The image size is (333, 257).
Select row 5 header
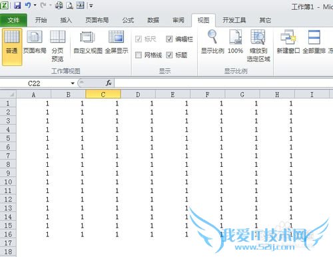8,138
